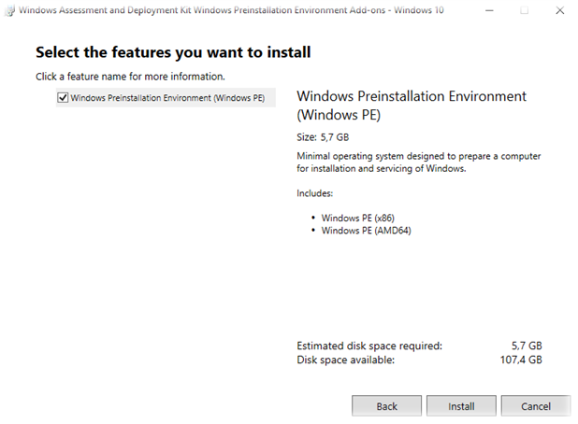This screenshot has width=578, height=424.
Task: Click 'Windows PE (x86)' list entry
Action: tap(358, 218)
